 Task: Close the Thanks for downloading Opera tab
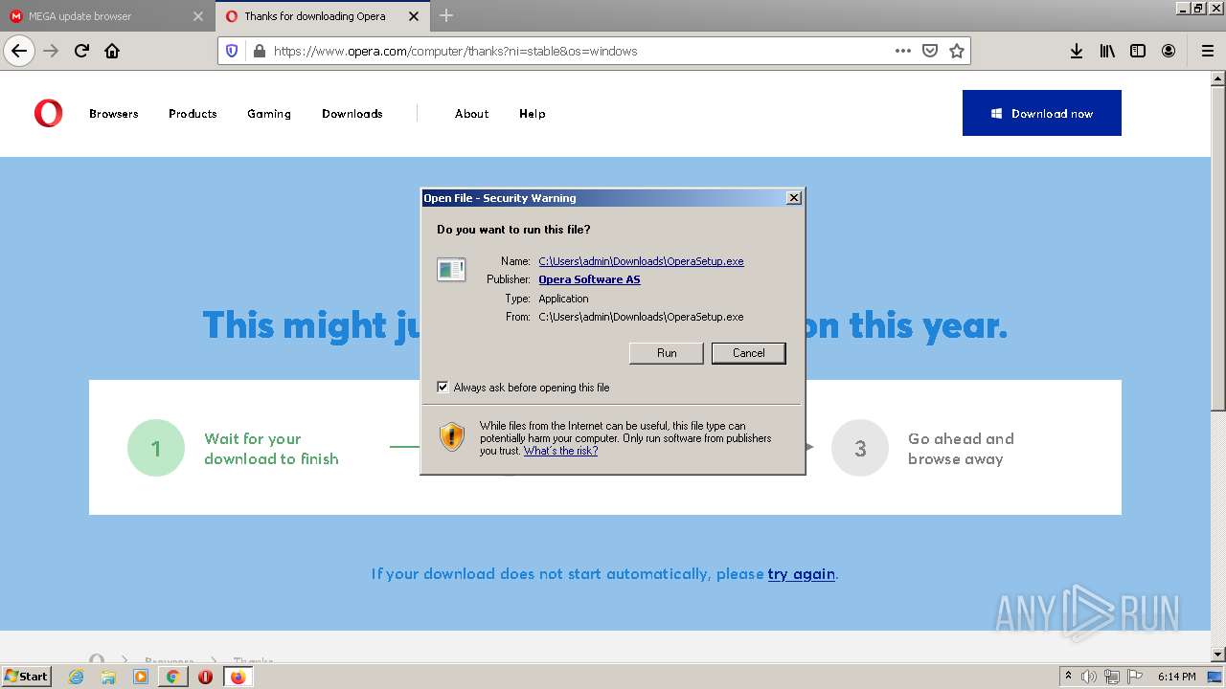point(414,16)
